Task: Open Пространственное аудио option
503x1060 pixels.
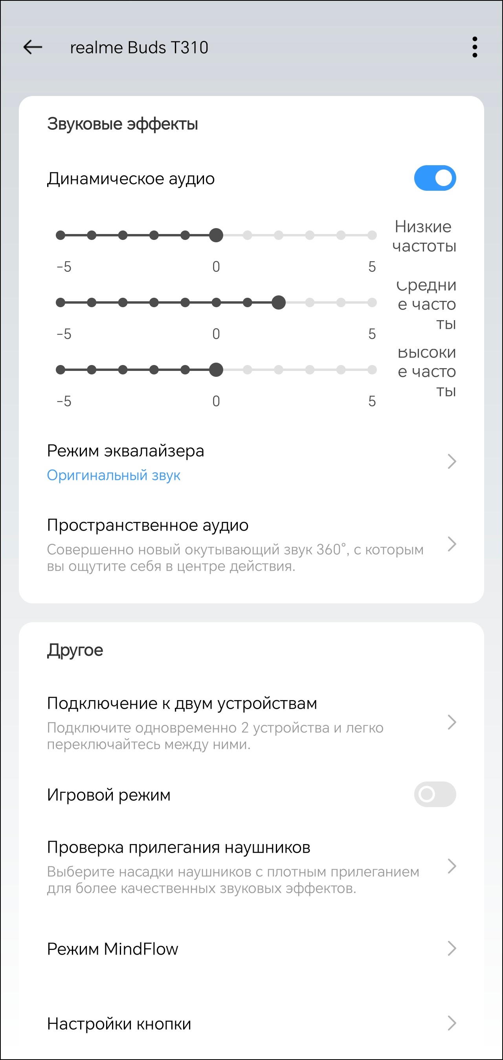Action: pos(148,525)
